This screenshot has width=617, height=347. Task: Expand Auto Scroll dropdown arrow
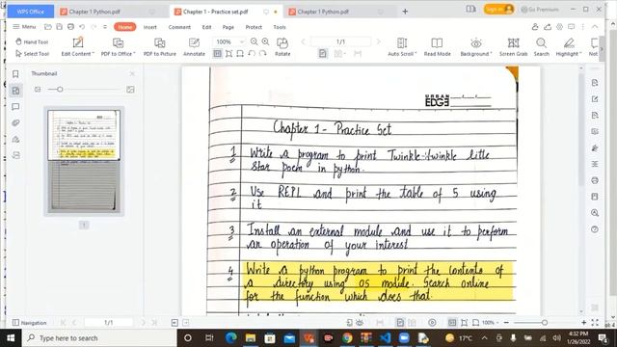[416, 54]
